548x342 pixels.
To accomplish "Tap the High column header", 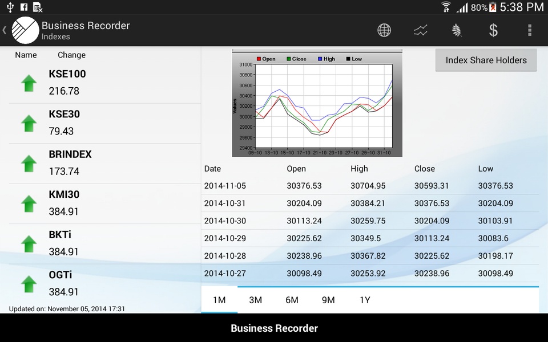I will 359,169.
